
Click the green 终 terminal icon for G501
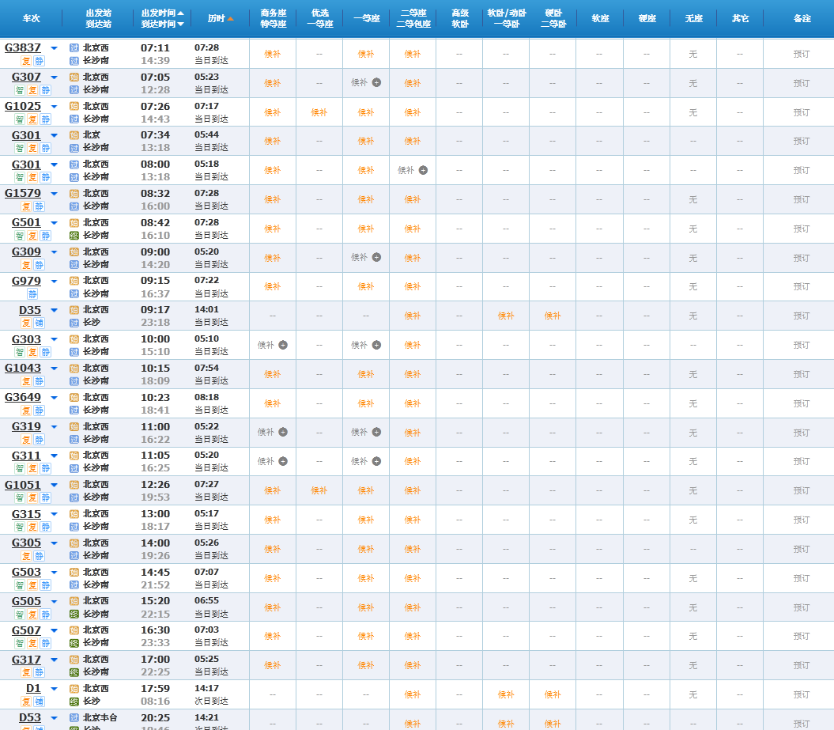[x=74, y=236]
